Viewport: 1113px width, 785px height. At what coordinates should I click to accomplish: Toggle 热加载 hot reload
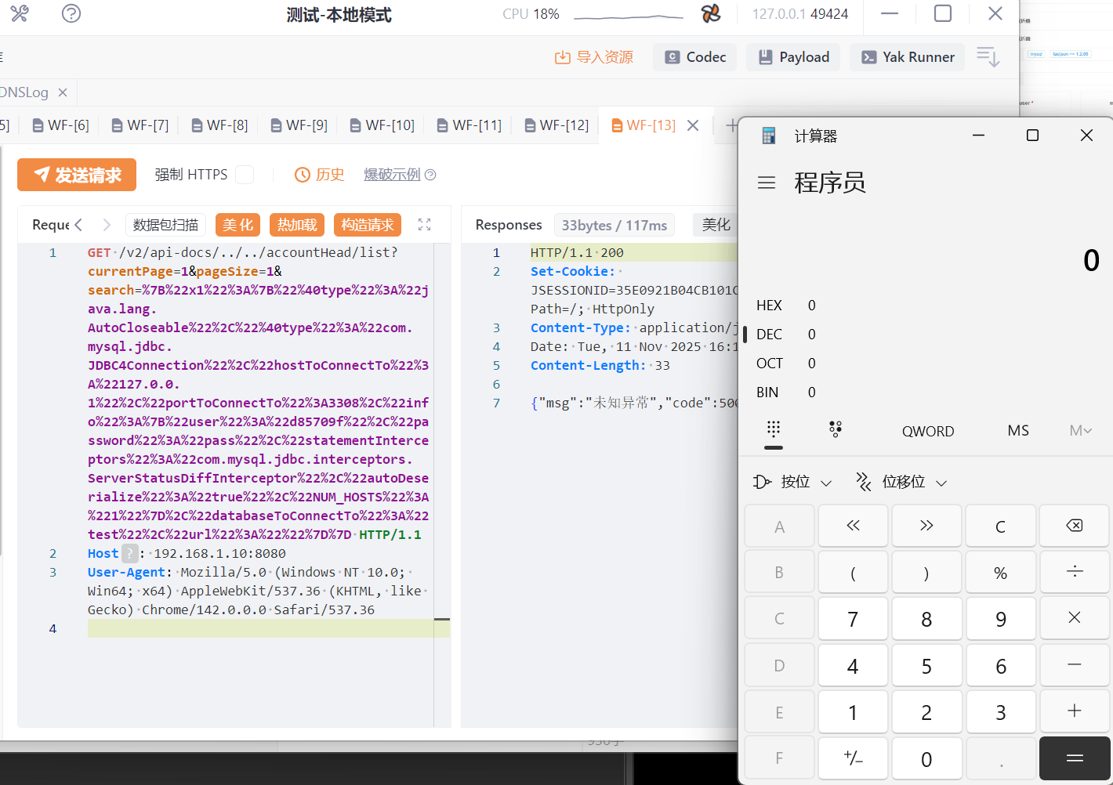click(297, 225)
